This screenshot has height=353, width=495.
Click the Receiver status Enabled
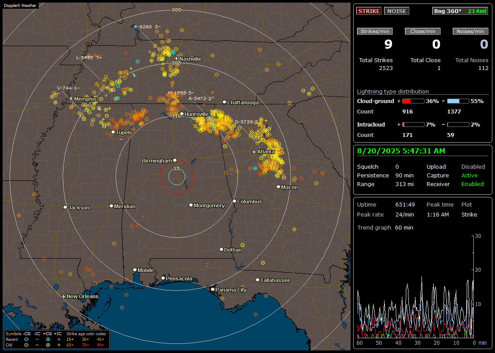click(x=472, y=184)
